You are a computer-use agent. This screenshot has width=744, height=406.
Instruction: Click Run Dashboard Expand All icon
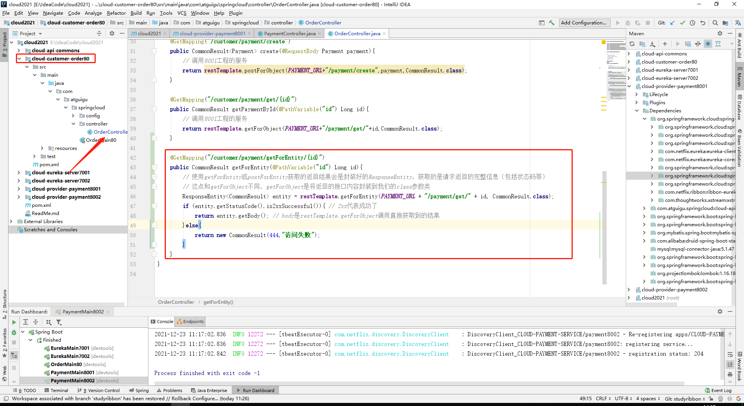point(26,322)
